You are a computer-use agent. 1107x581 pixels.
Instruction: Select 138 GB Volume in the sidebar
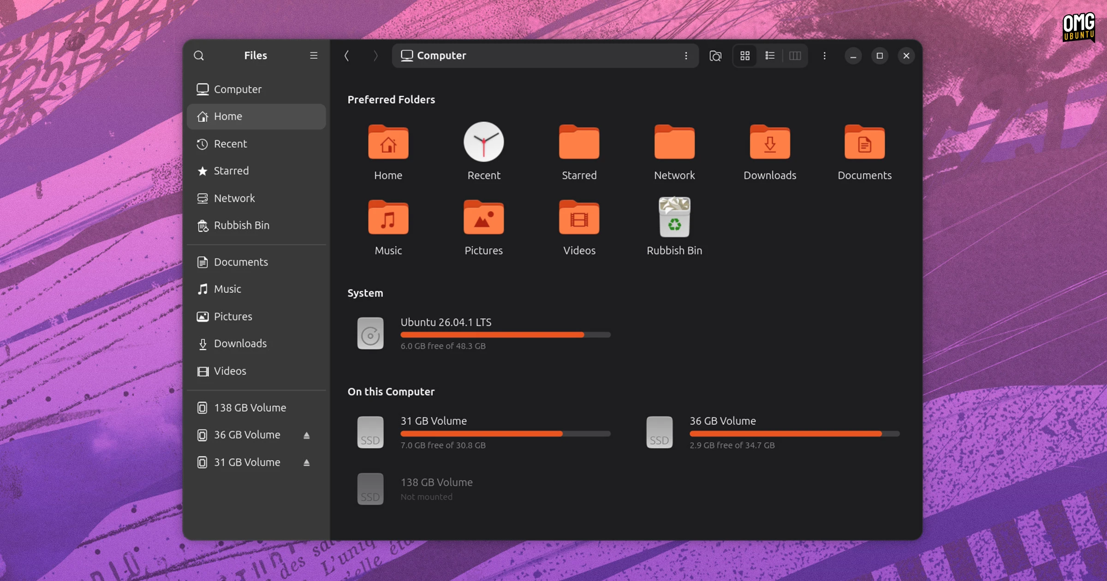tap(256, 408)
